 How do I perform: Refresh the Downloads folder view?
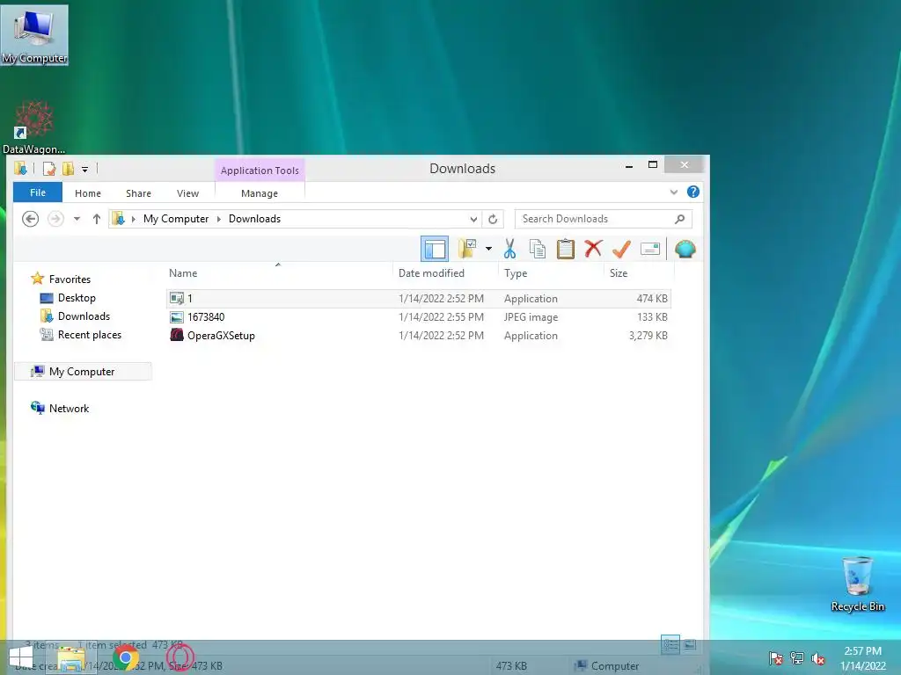pos(493,219)
